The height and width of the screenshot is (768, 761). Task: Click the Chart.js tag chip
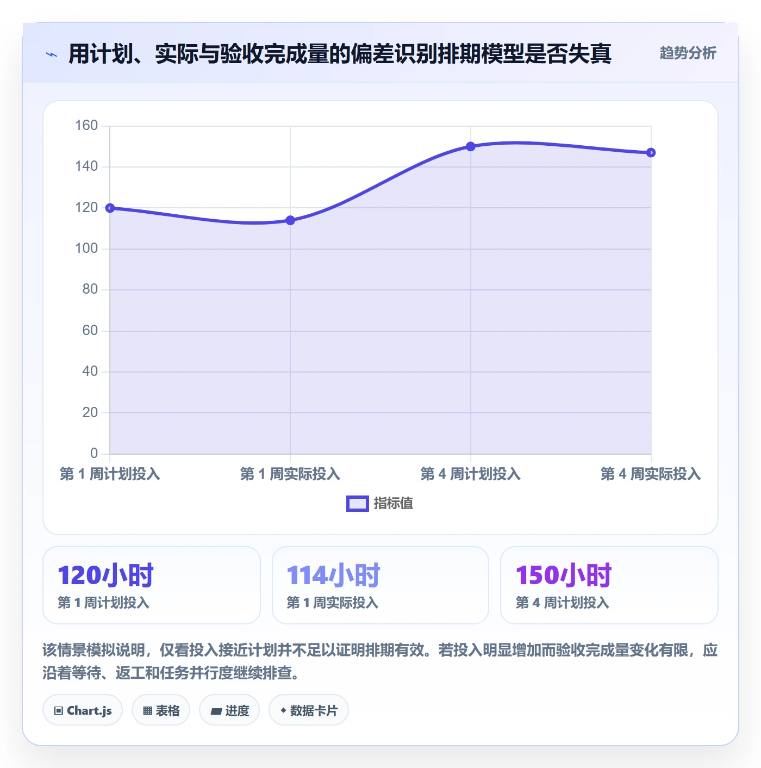click(x=83, y=710)
